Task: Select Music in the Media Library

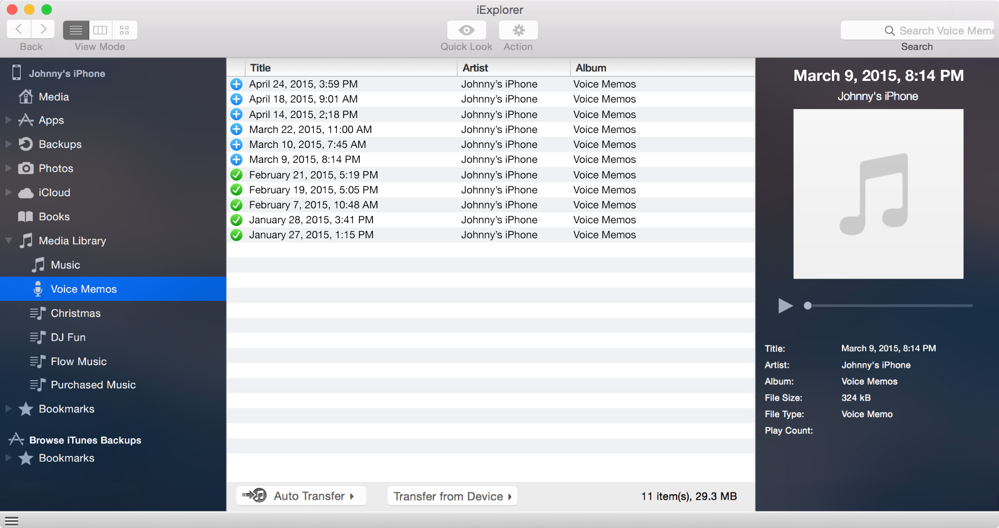Action: tap(65, 265)
